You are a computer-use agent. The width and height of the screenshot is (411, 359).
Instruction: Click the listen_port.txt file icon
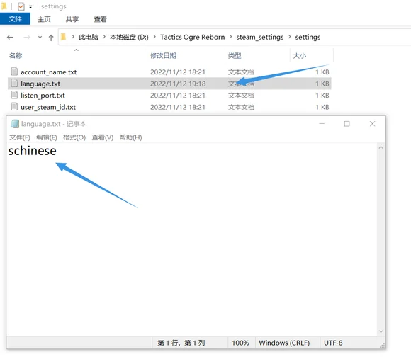pyautogui.click(x=14, y=95)
